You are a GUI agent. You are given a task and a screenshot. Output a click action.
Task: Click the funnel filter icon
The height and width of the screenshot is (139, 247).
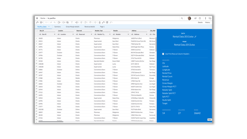[72, 22]
